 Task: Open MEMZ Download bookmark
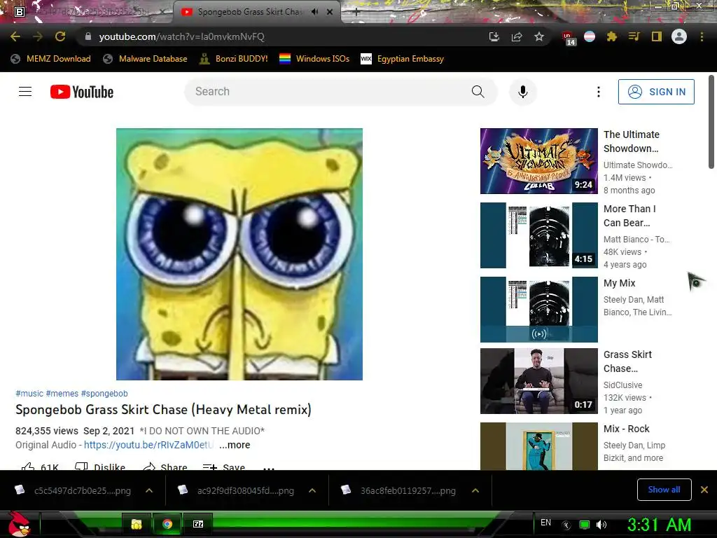point(50,59)
